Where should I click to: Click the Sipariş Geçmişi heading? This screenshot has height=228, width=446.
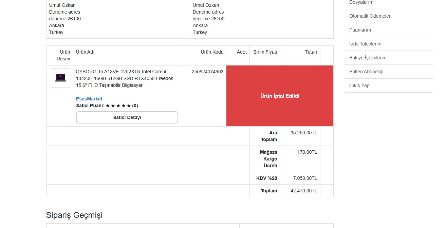(74, 215)
